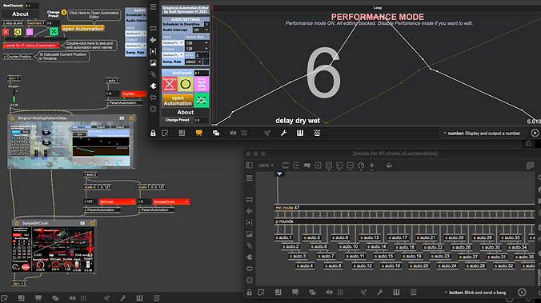
Task: Click the About button in editor panel
Action: (186, 113)
